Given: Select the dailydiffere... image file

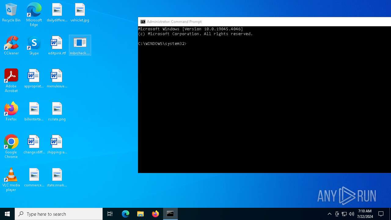Looking at the screenshot, I should coord(57,13).
